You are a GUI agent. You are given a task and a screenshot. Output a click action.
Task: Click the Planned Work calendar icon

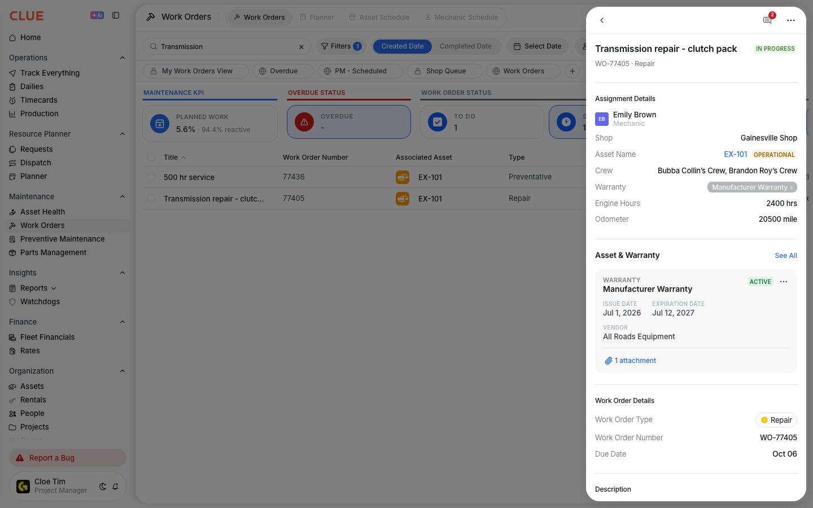pos(160,124)
